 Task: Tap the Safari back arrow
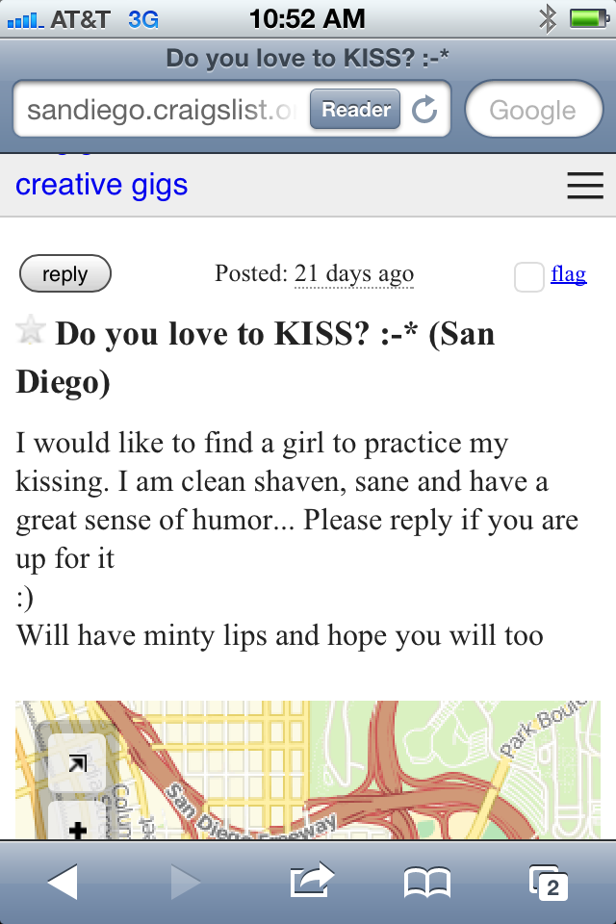click(63, 882)
